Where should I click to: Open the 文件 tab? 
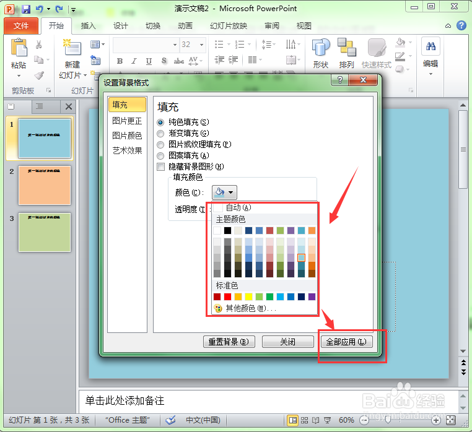(x=21, y=26)
